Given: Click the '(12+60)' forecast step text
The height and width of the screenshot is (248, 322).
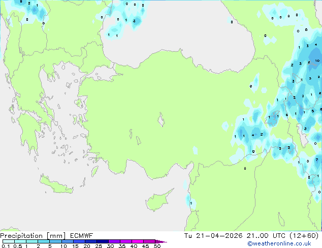Looking at the screenshot, I should [x=304, y=236].
